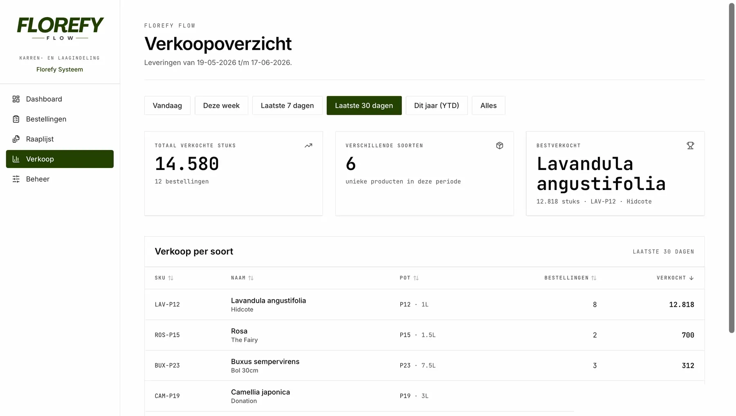This screenshot has height=416, width=736.
Task: Click the order count 3 for Buxus
Action: tap(595, 365)
